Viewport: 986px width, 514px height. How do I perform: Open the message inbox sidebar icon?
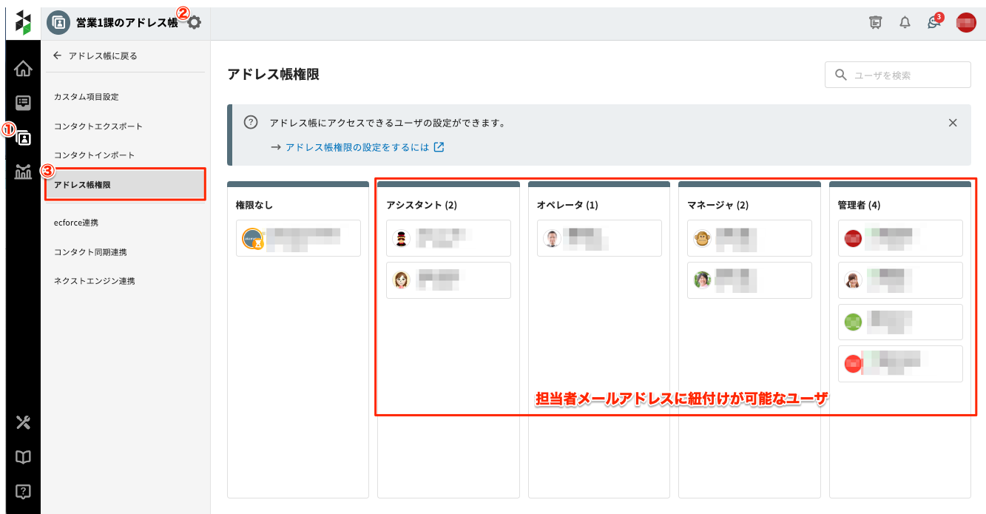click(x=24, y=103)
